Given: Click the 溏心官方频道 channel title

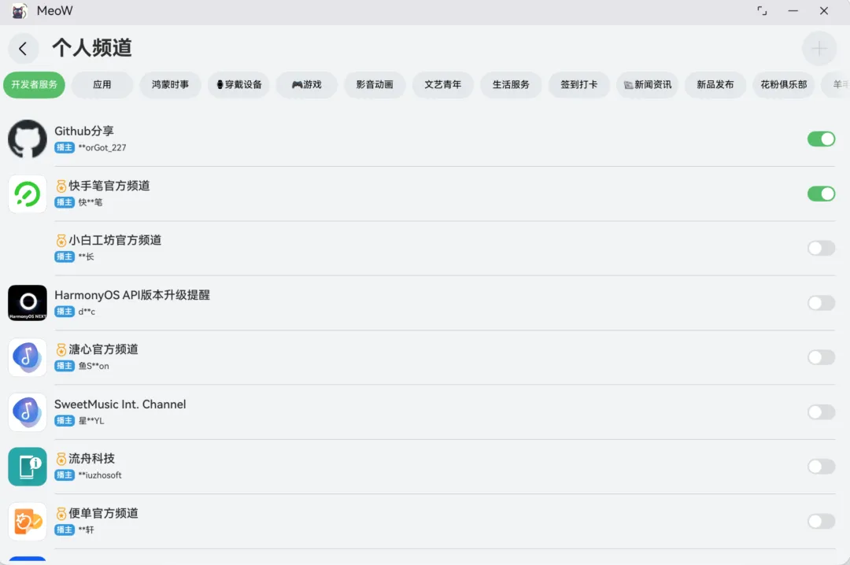Looking at the screenshot, I should [103, 349].
